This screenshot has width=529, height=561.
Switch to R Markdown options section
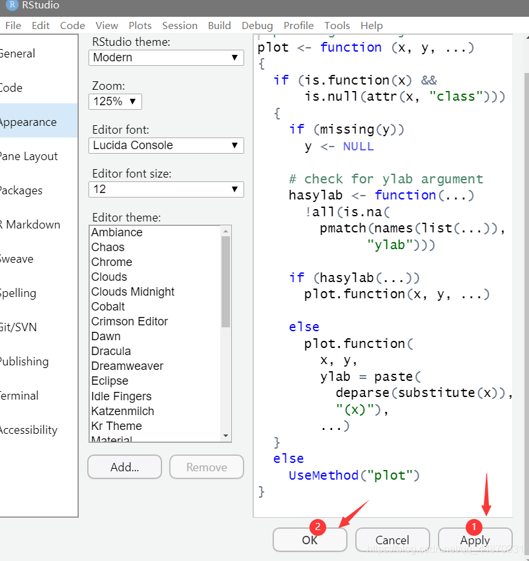38,224
